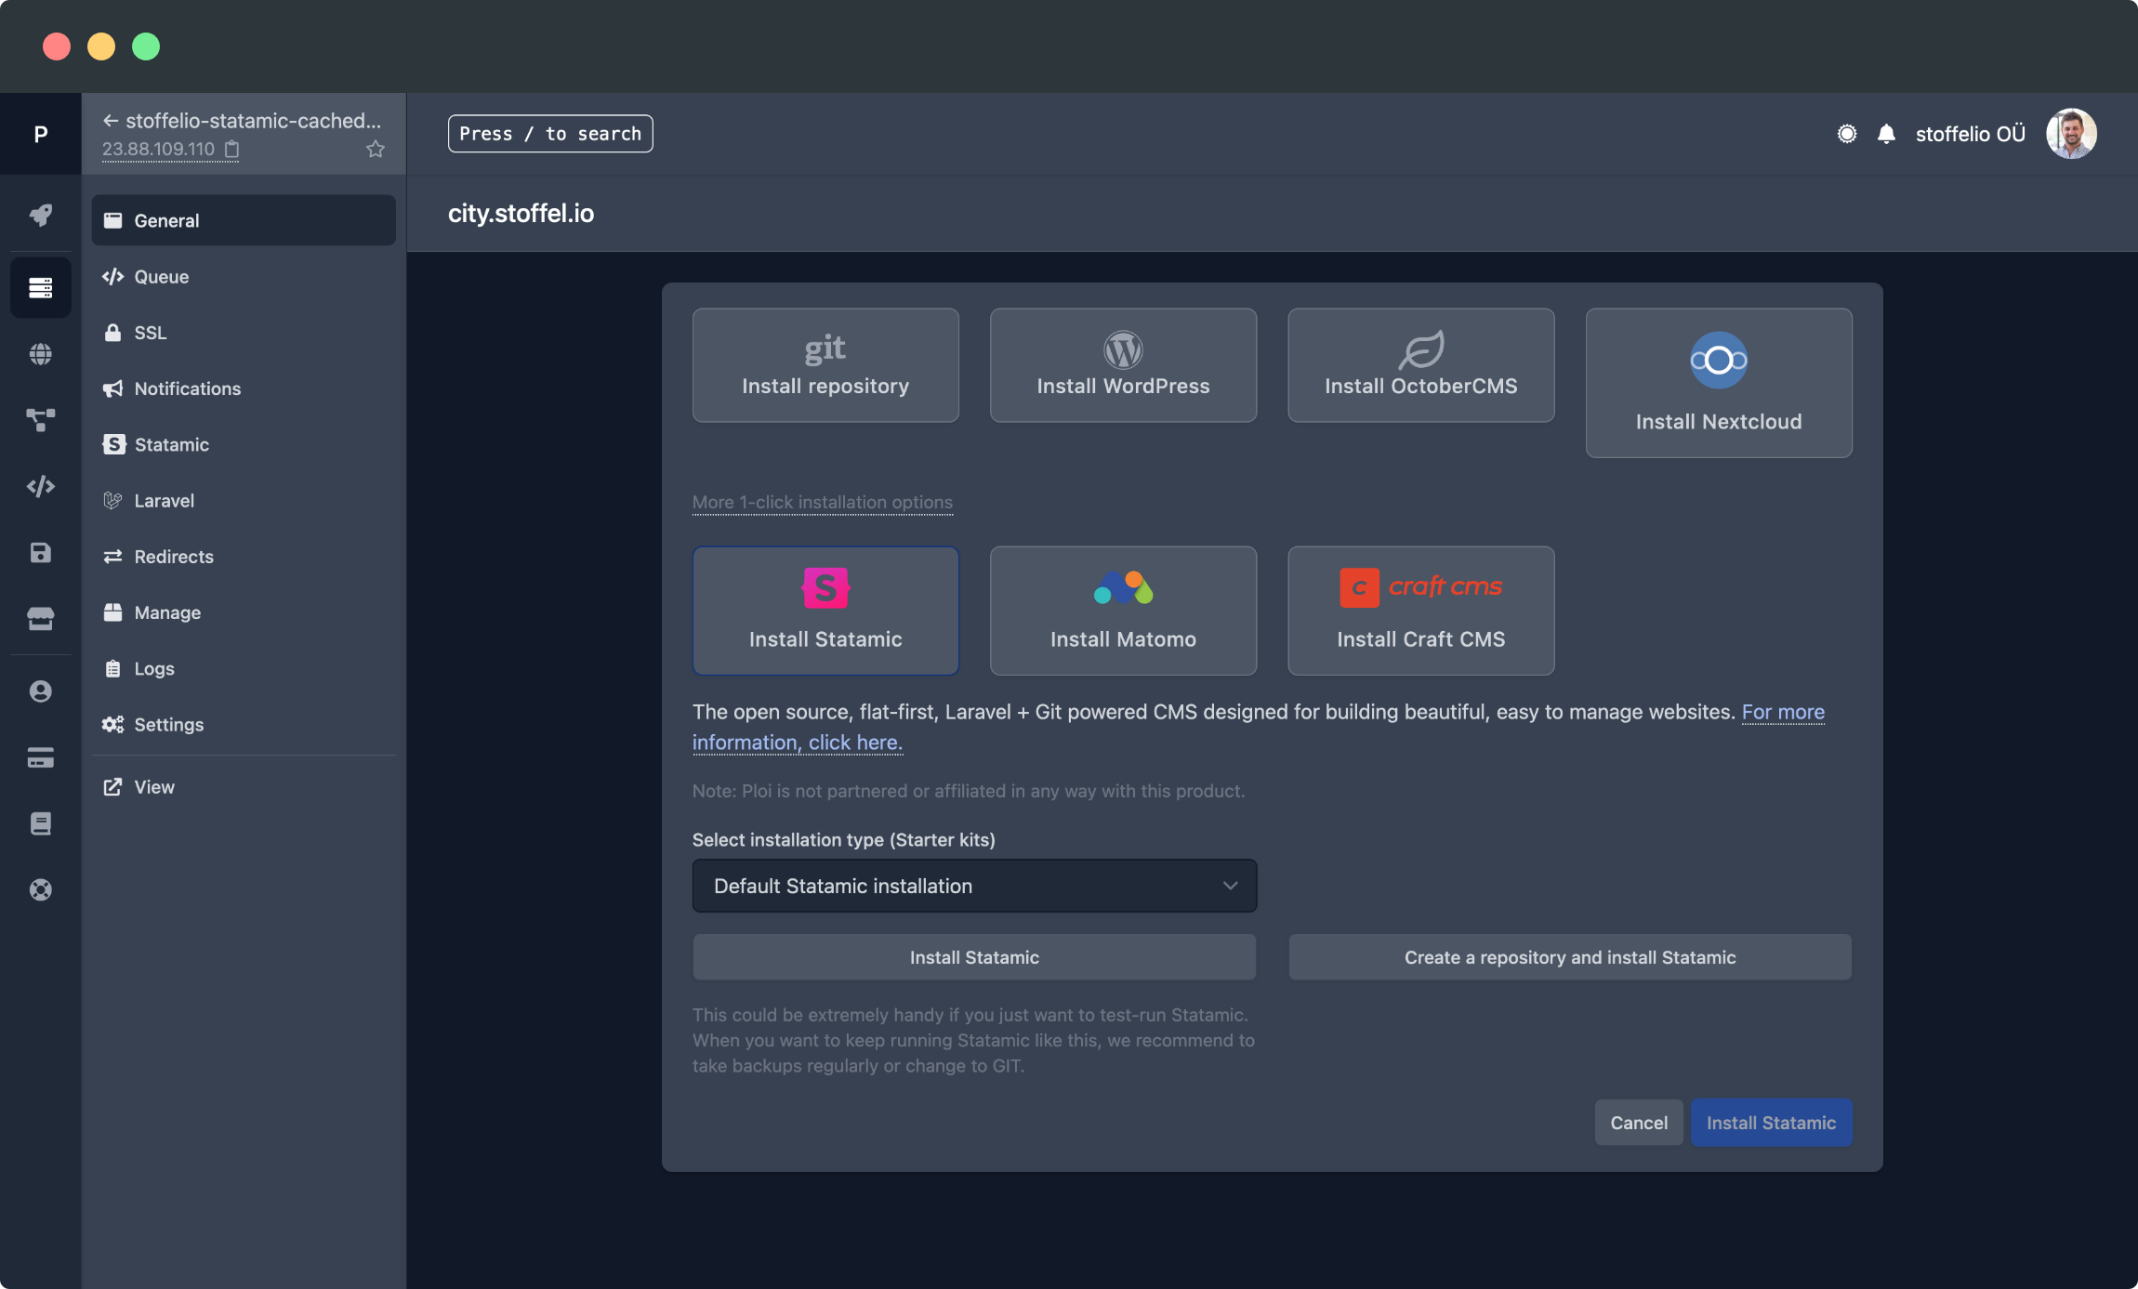Open the stoffelio OÜ account menu
Screen dimensions: 2138x1289
[x=1971, y=134]
